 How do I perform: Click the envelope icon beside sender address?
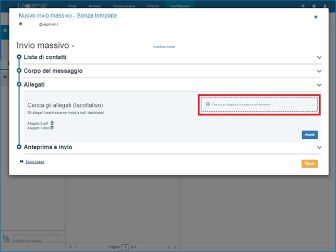21,24
